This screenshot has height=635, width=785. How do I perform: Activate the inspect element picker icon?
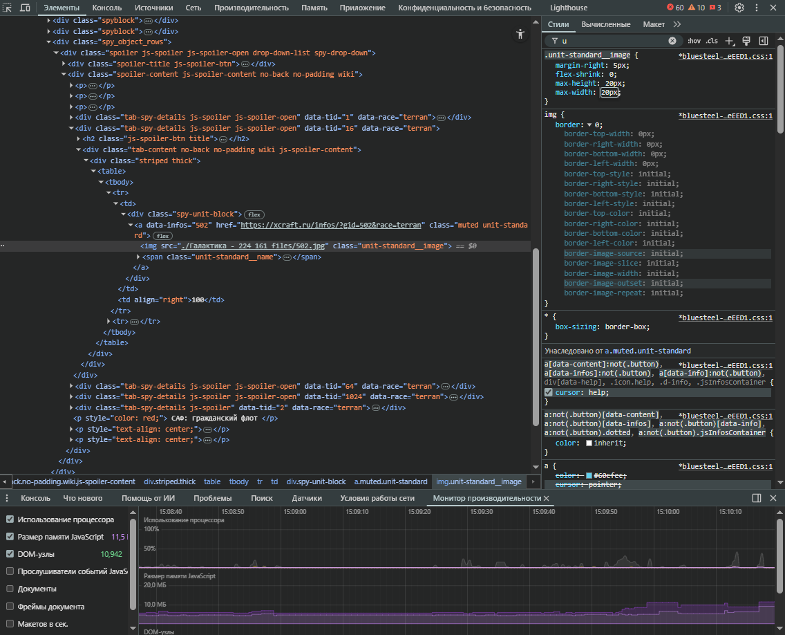(x=8, y=8)
